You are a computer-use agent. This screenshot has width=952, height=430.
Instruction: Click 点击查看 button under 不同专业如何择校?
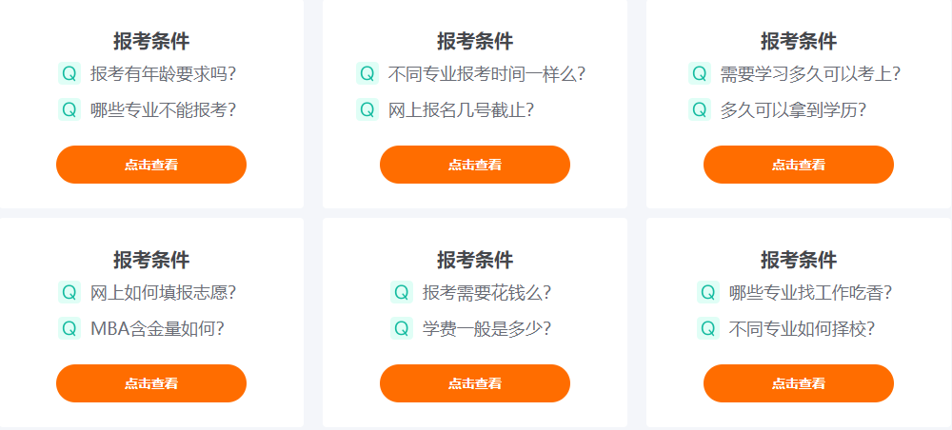tap(799, 383)
